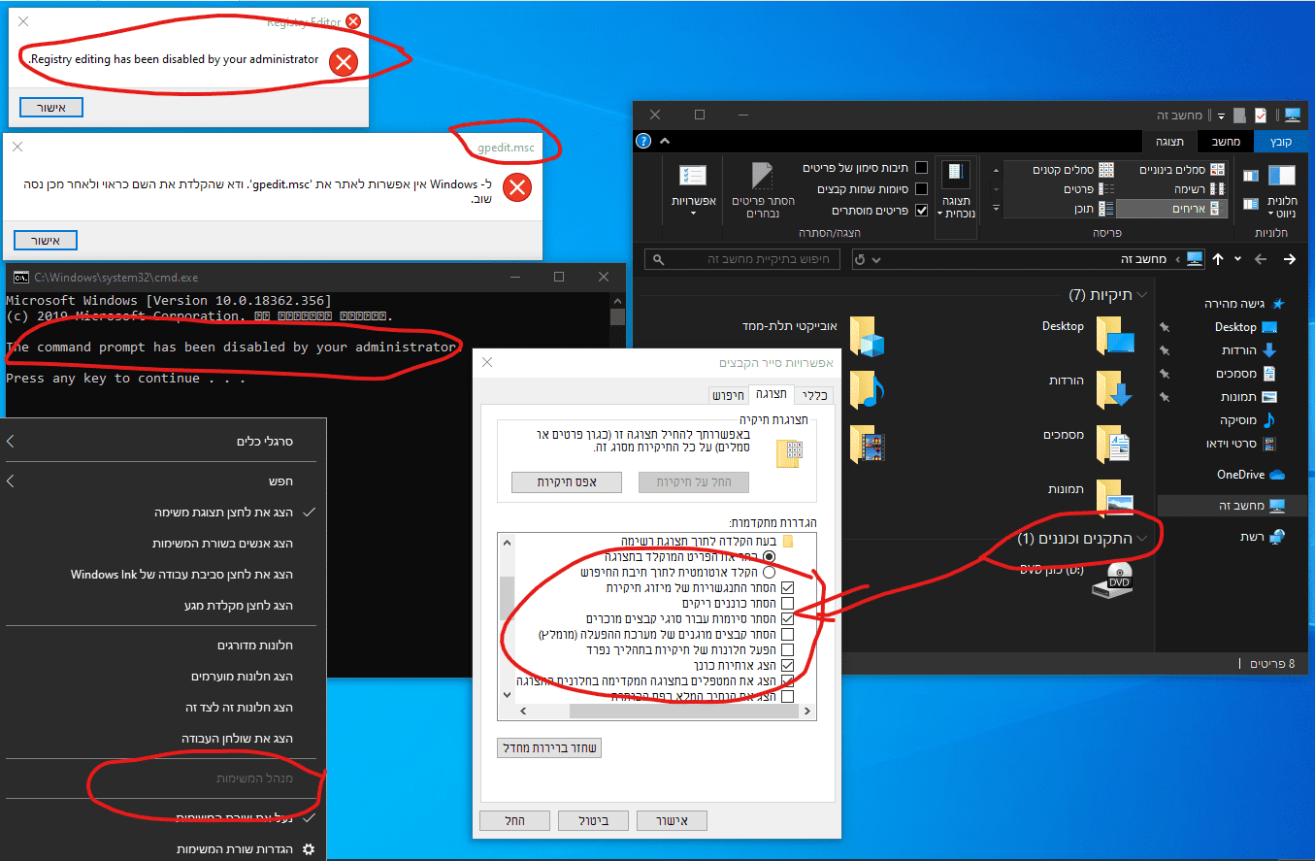
Task: Toggle Hide empty drives (הסתר כוננים ריקים) checkbox
Action: pyautogui.click(x=787, y=604)
